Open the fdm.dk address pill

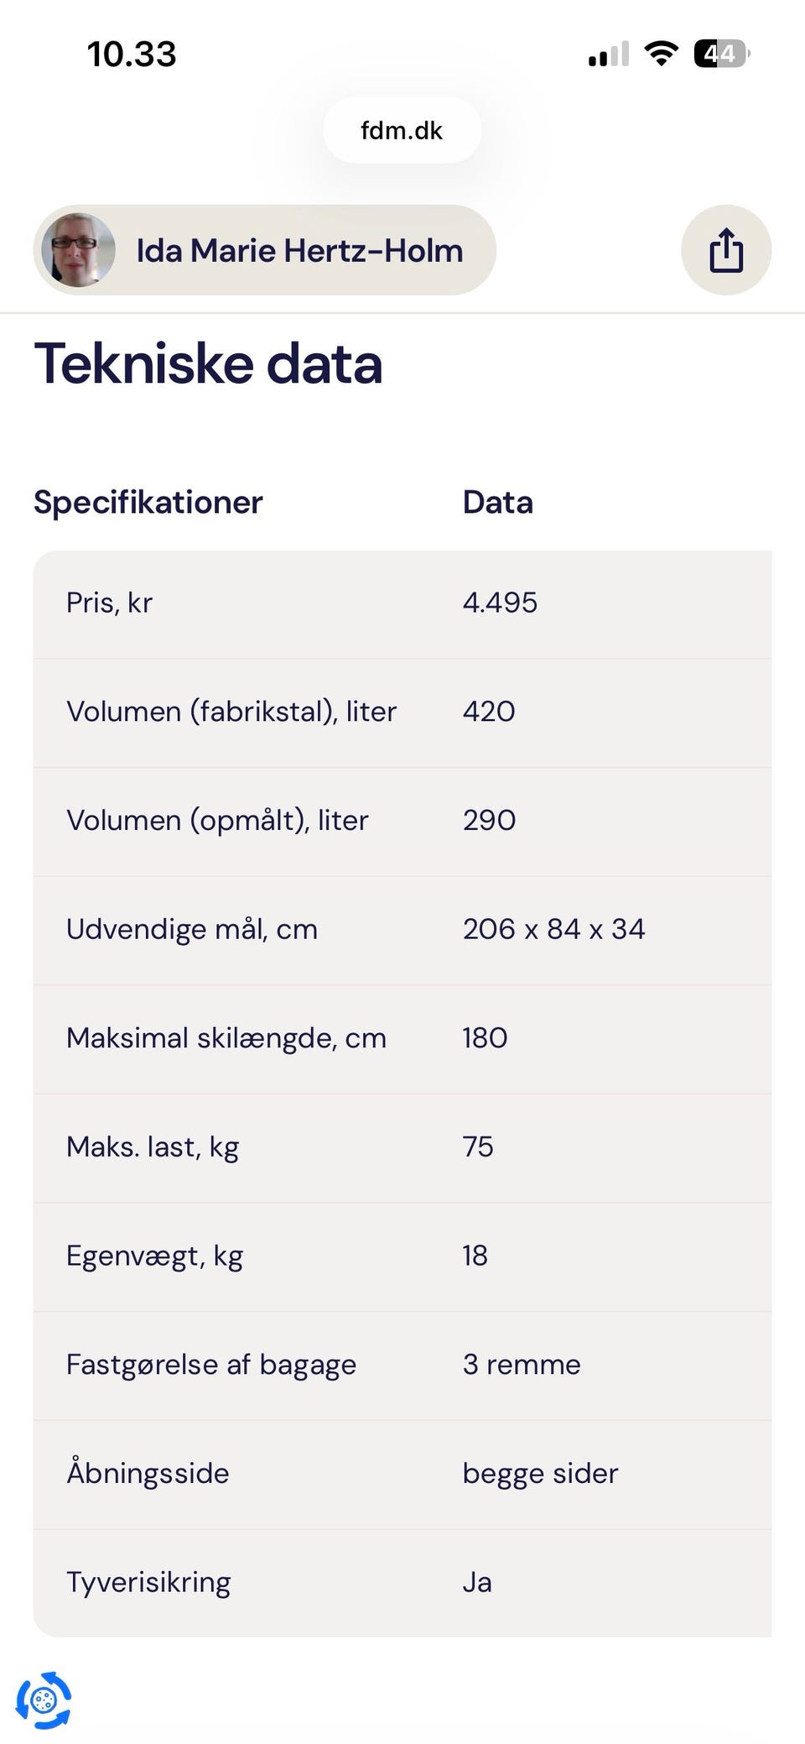(402, 130)
